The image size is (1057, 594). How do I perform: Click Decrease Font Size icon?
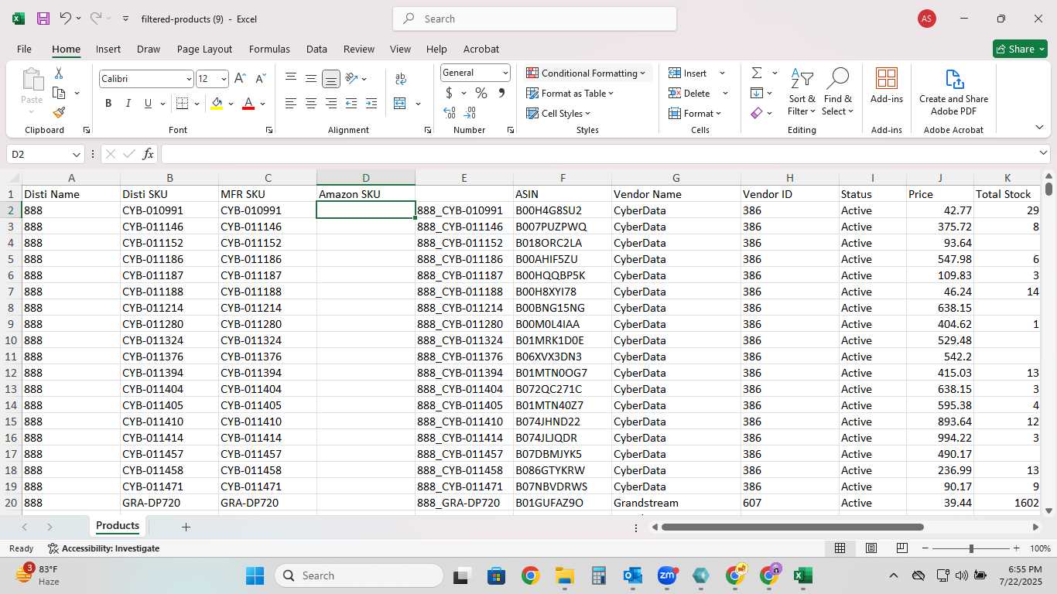pyautogui.click(x=260, y=79)
